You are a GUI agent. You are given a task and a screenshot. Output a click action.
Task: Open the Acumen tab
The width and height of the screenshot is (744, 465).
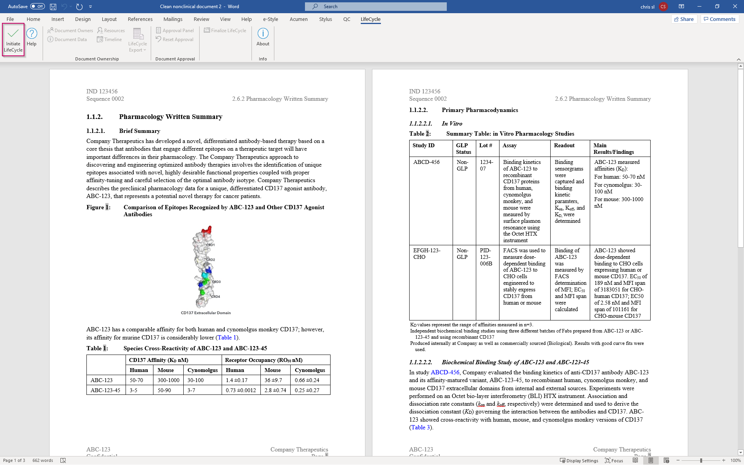tap(299, 19)
